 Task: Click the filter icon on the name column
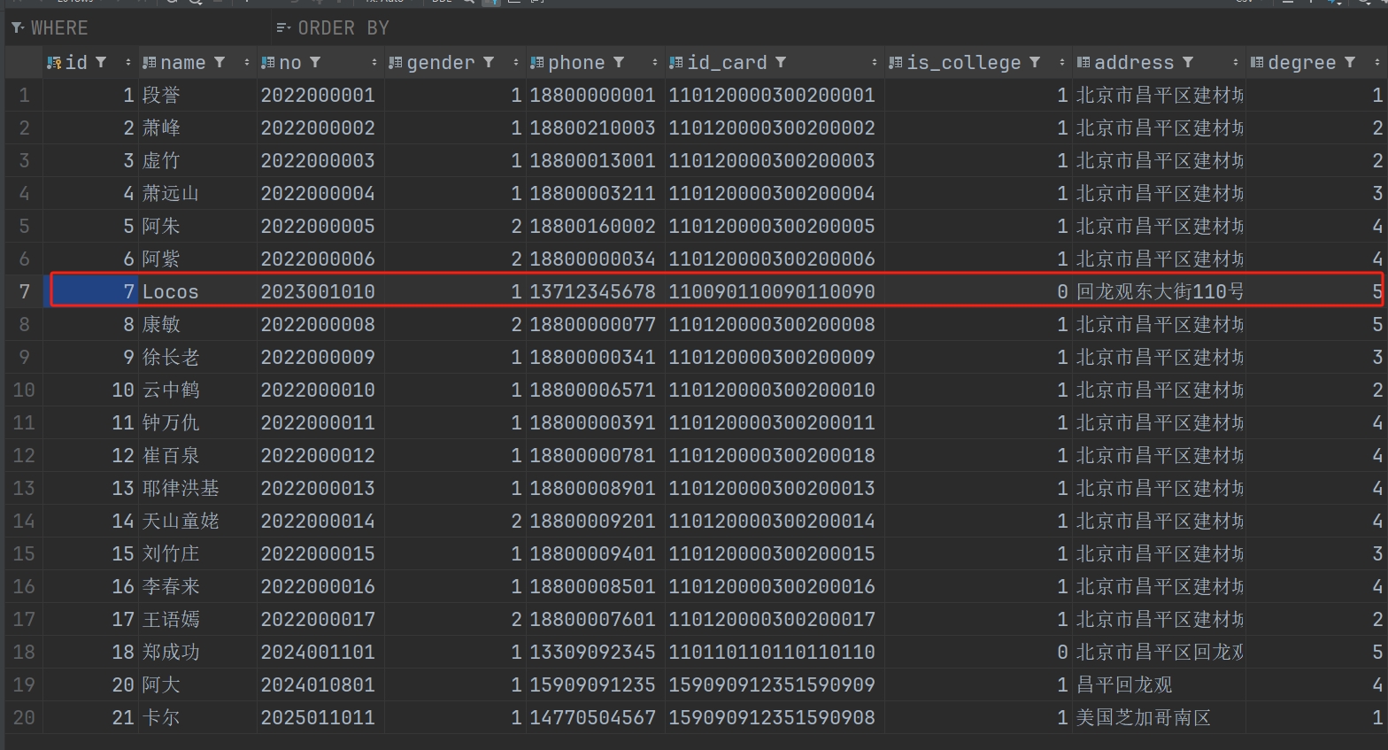coord(220,63)
